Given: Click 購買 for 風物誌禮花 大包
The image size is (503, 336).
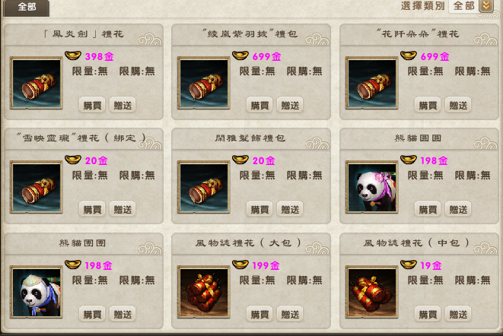Looking at the screenshot, I should (259, 314).
